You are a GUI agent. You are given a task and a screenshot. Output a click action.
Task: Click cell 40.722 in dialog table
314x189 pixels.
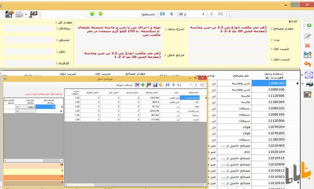tap(150, 106)
